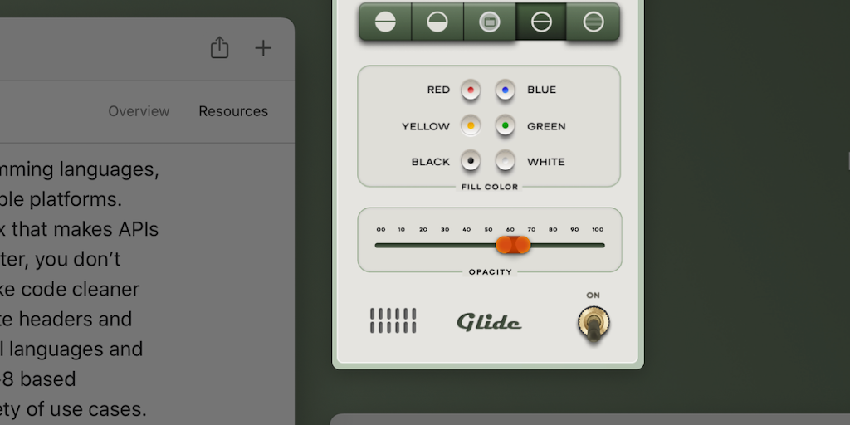The height and width of the screenshot is (425, 850).
Task: Choose the Blue fill color
Action: pos(506,90)
